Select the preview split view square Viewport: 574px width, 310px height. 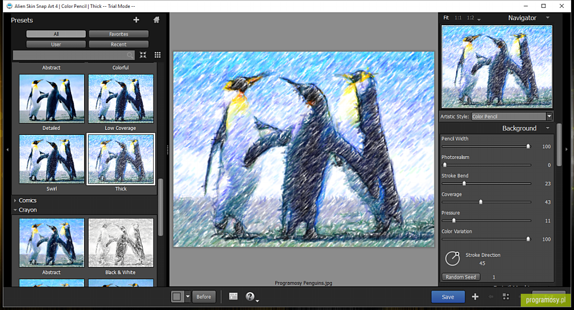177,297
